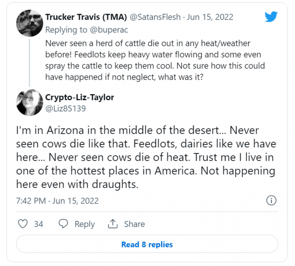Image resolution: width=295 pixels, height=266 pixels.
Task: Click the share upload arrow icon
Action: (113, 224)
